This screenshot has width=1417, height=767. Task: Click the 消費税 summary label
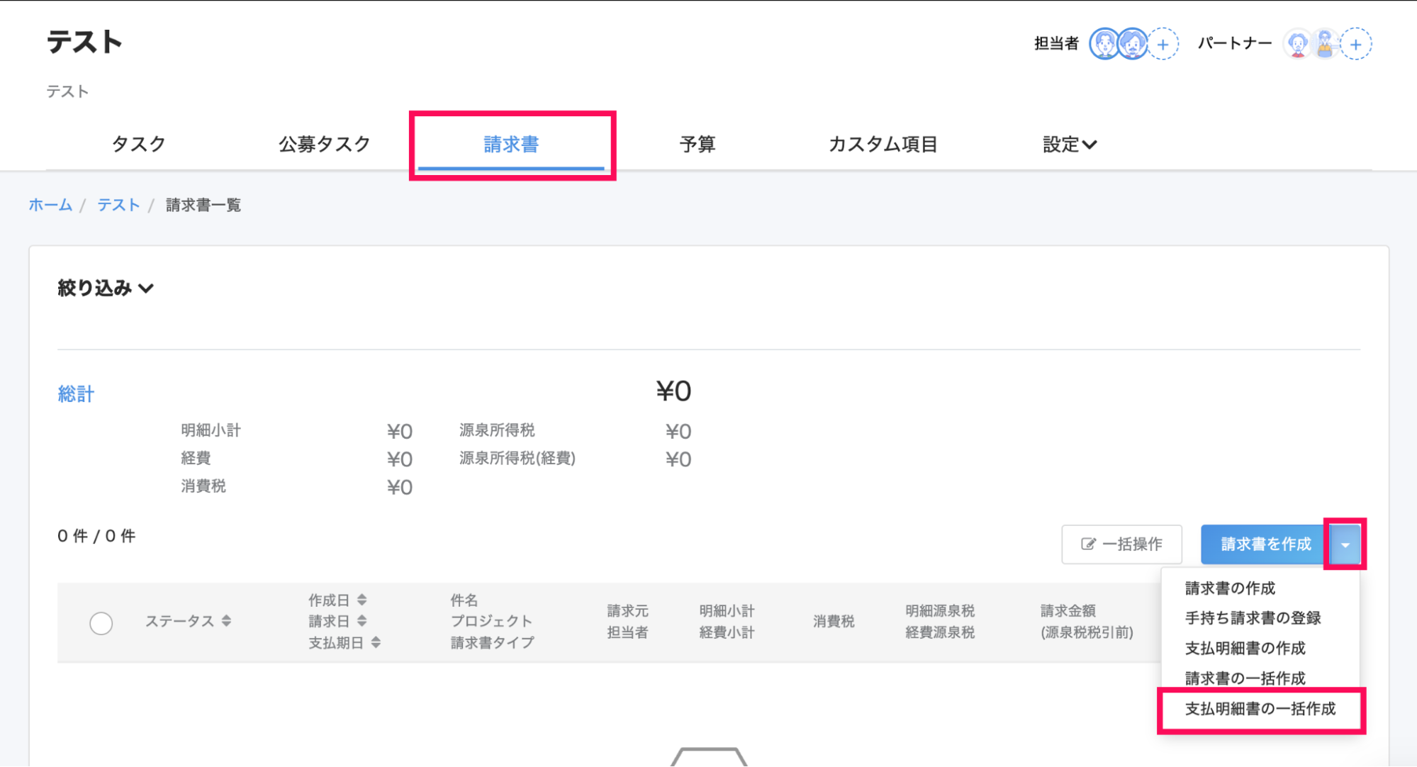point(203,486)
